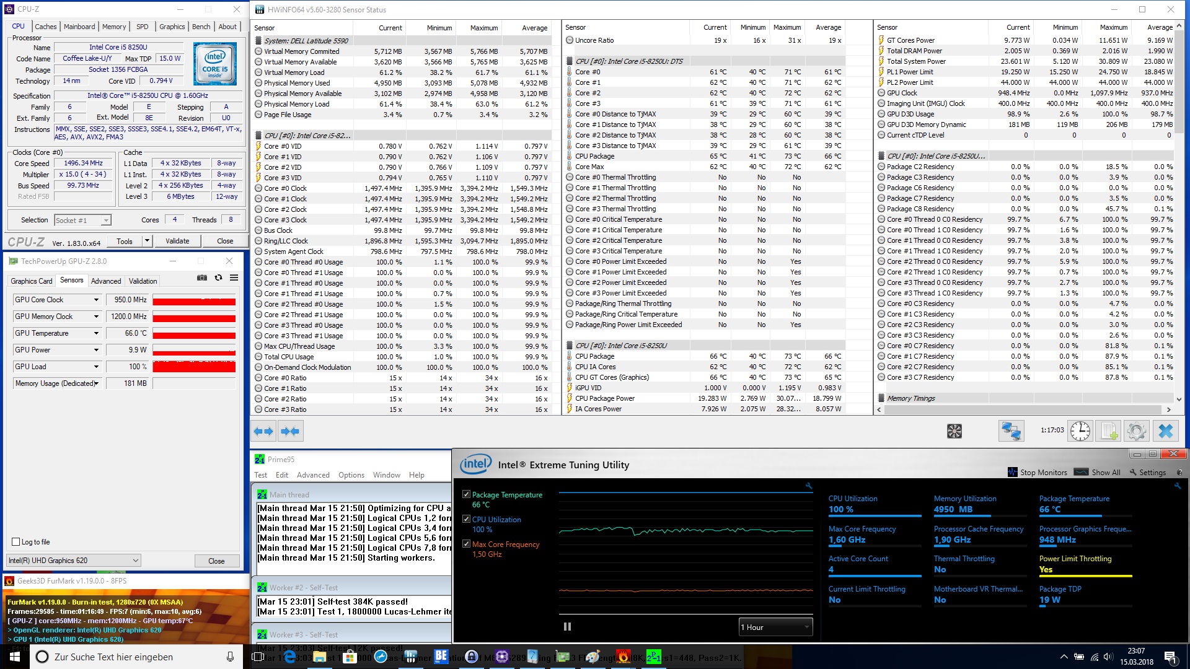
Task: Open CPU-Z About tab
Action: click(x=227, y=27)
